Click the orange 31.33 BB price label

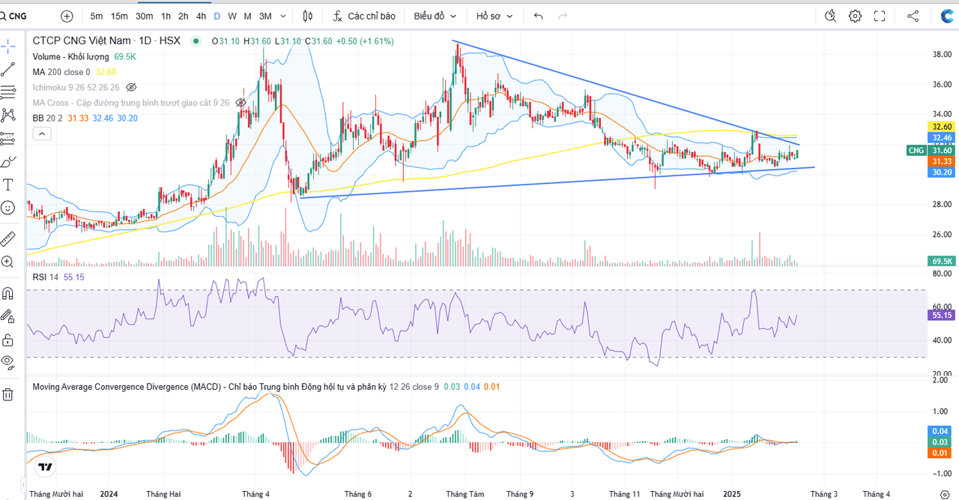942,161
